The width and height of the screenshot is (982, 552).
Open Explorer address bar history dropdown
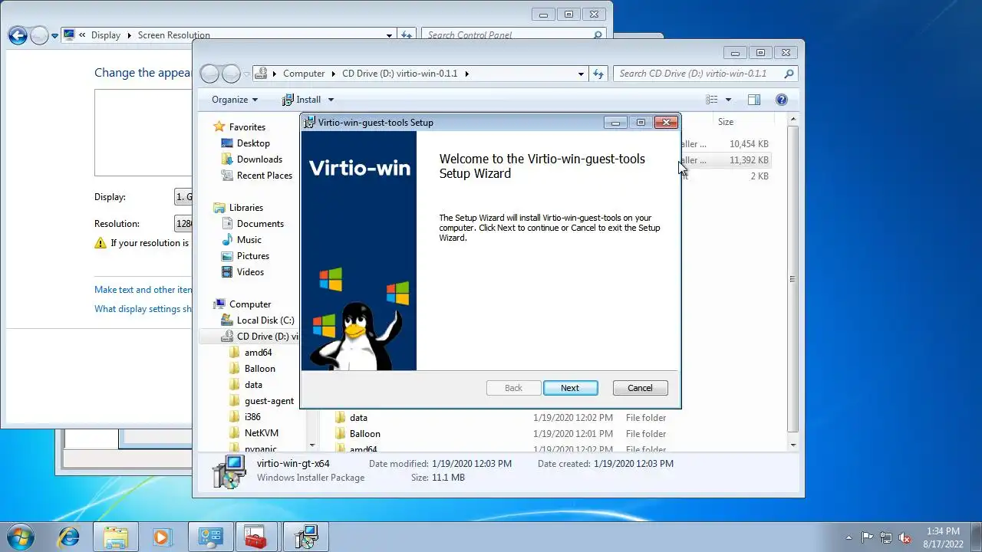(581, 74)
